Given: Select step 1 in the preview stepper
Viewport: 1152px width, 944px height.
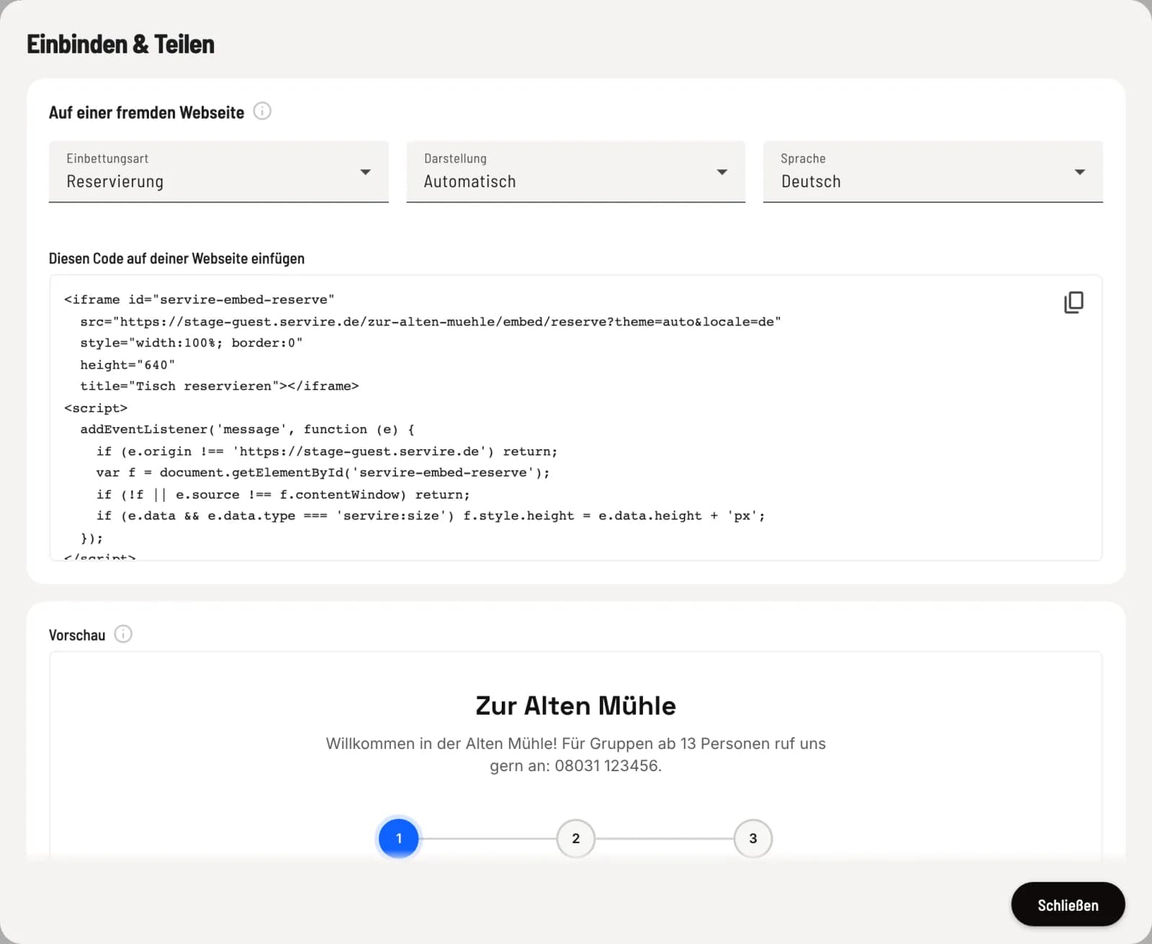Looking at the screenshot, I should coord(399,838).
